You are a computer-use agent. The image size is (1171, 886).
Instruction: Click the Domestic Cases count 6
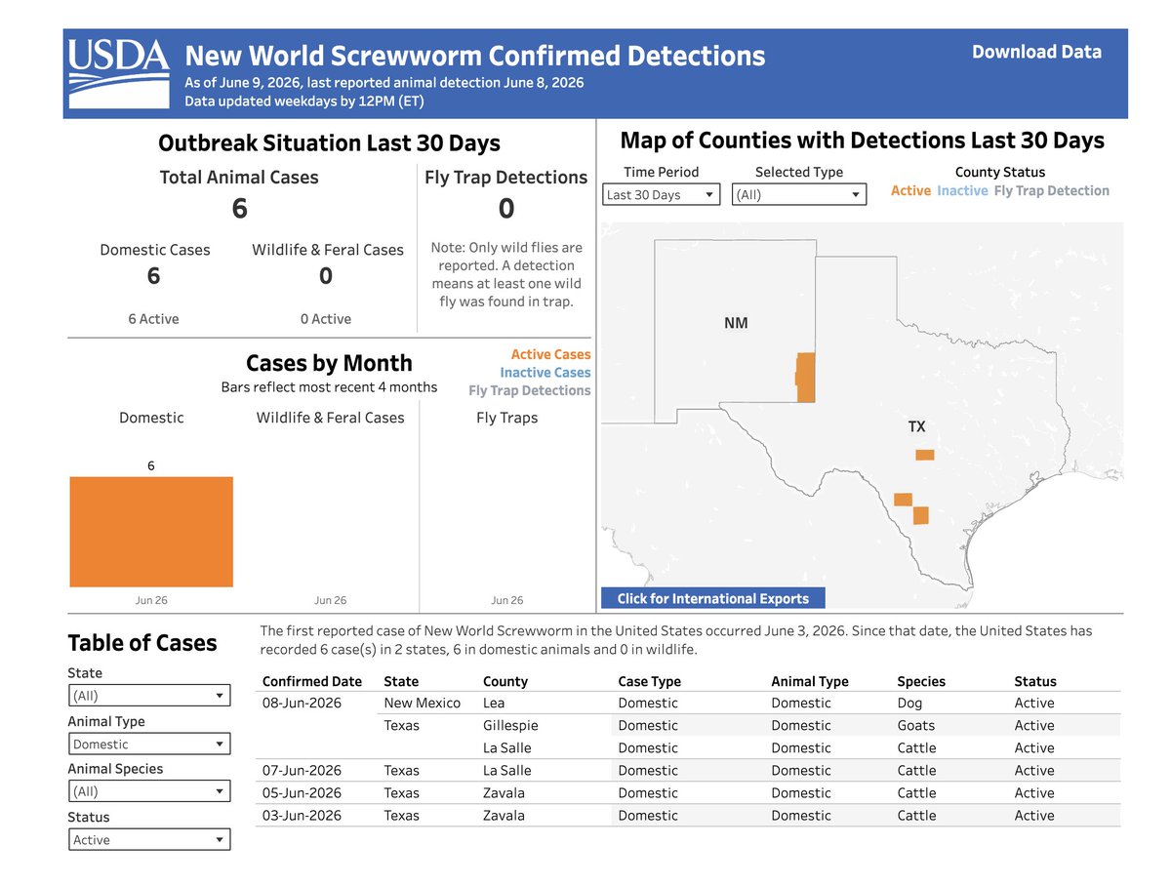154,276
